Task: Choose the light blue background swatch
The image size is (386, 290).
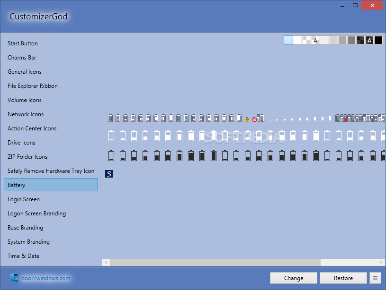Action: click(x=288, y=40)
